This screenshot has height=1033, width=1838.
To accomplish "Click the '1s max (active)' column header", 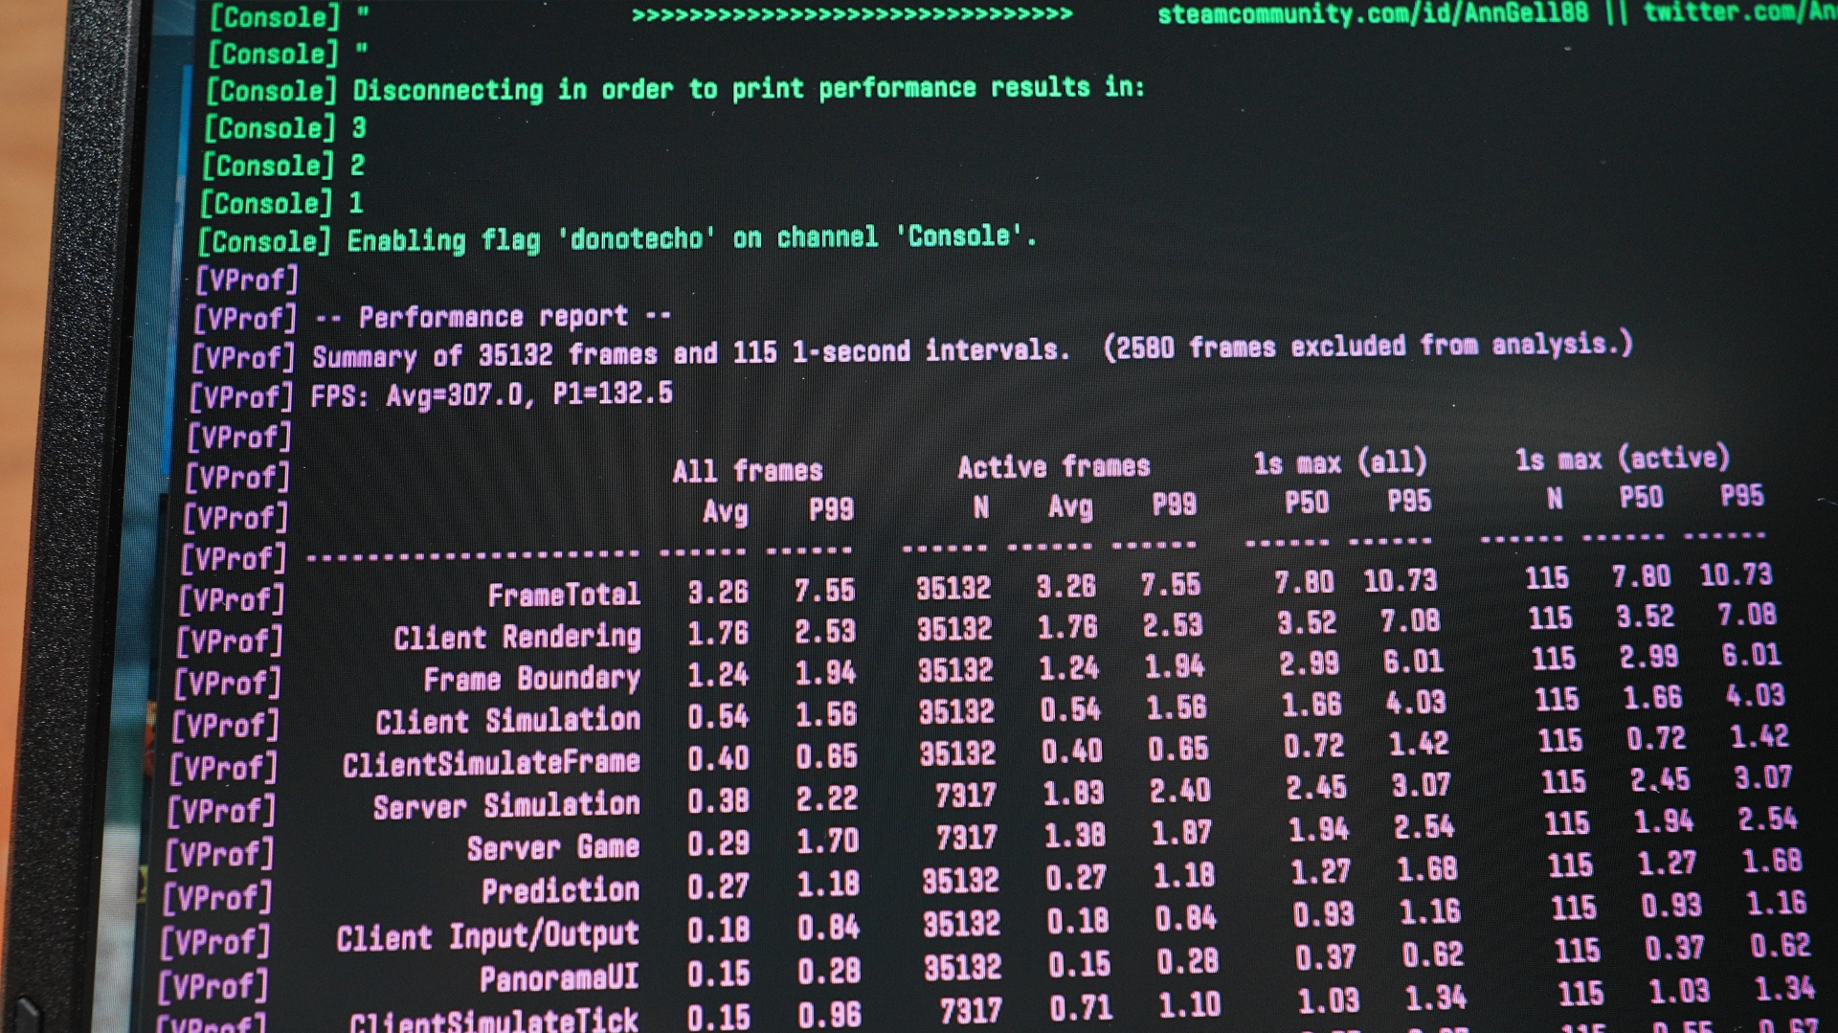I will (1622, 459).
